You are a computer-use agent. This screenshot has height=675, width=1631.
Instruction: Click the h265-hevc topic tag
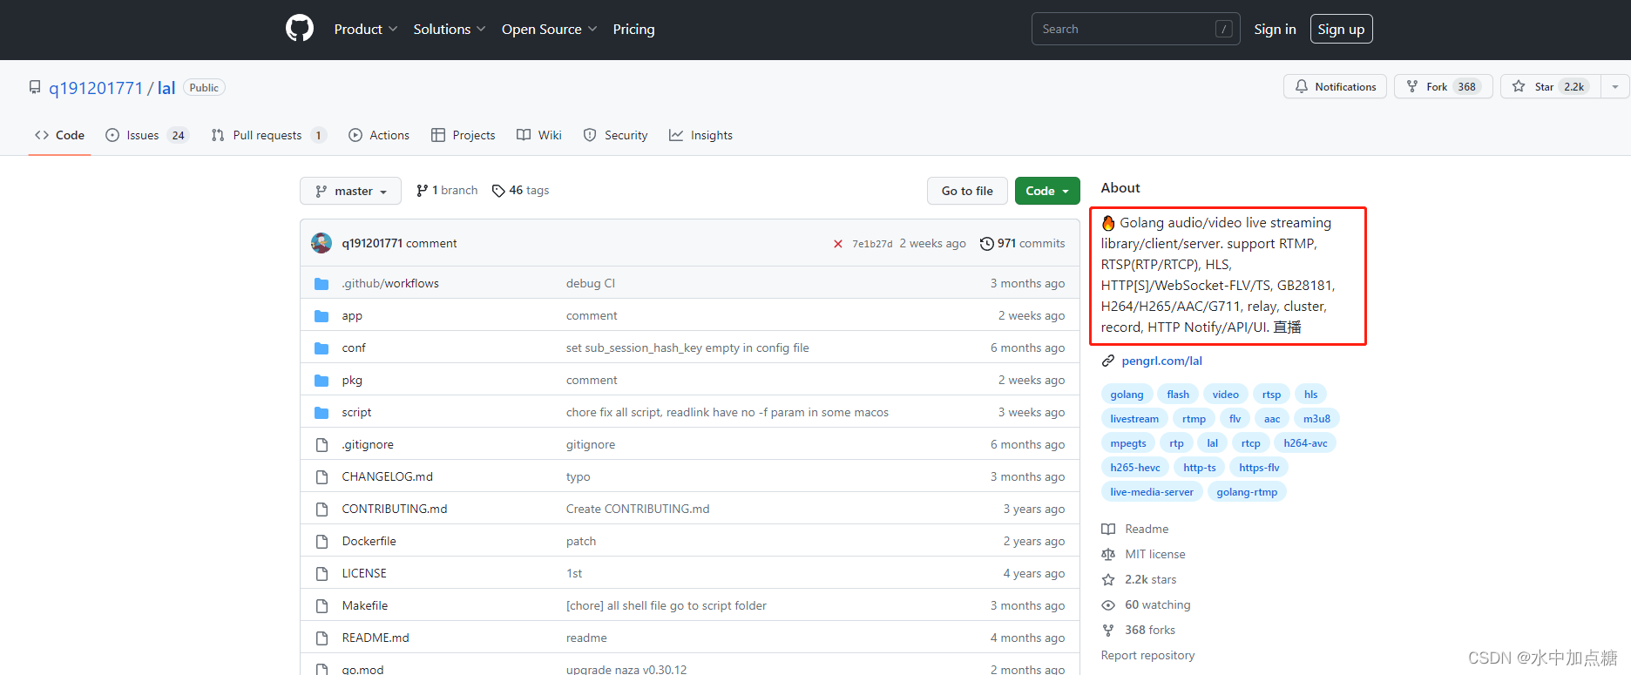[1135, 468]
